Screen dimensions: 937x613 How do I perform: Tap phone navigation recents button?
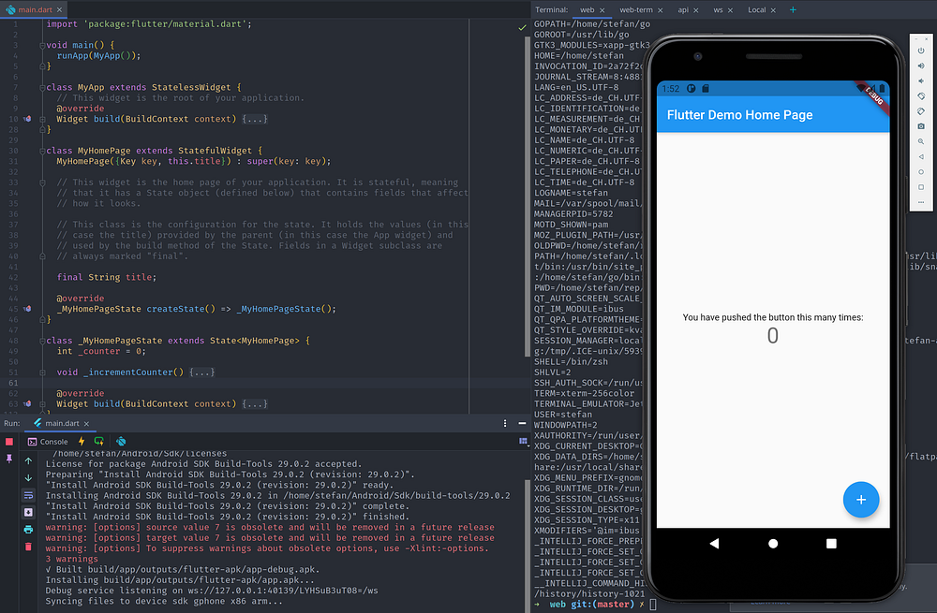(x=831, y=543)
